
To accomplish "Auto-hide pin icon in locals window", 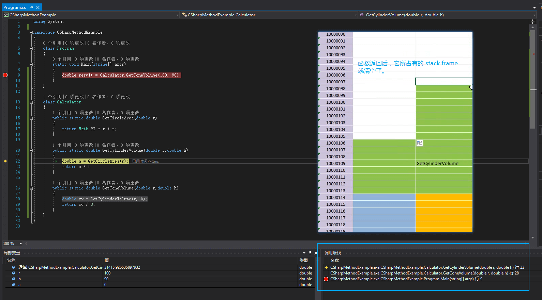I will (310, 253).
